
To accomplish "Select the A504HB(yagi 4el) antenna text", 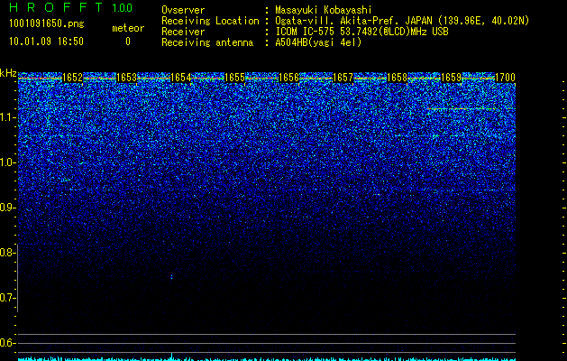I will [x=318, y=42].
